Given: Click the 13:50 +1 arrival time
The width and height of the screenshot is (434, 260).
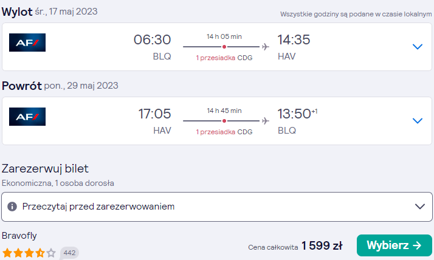Looking at the screenshot, I should 298,114.
